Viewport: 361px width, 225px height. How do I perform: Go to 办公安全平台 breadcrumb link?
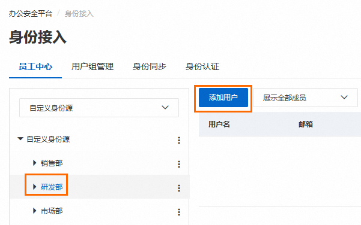pyautogui.click(x=31, y=14)
